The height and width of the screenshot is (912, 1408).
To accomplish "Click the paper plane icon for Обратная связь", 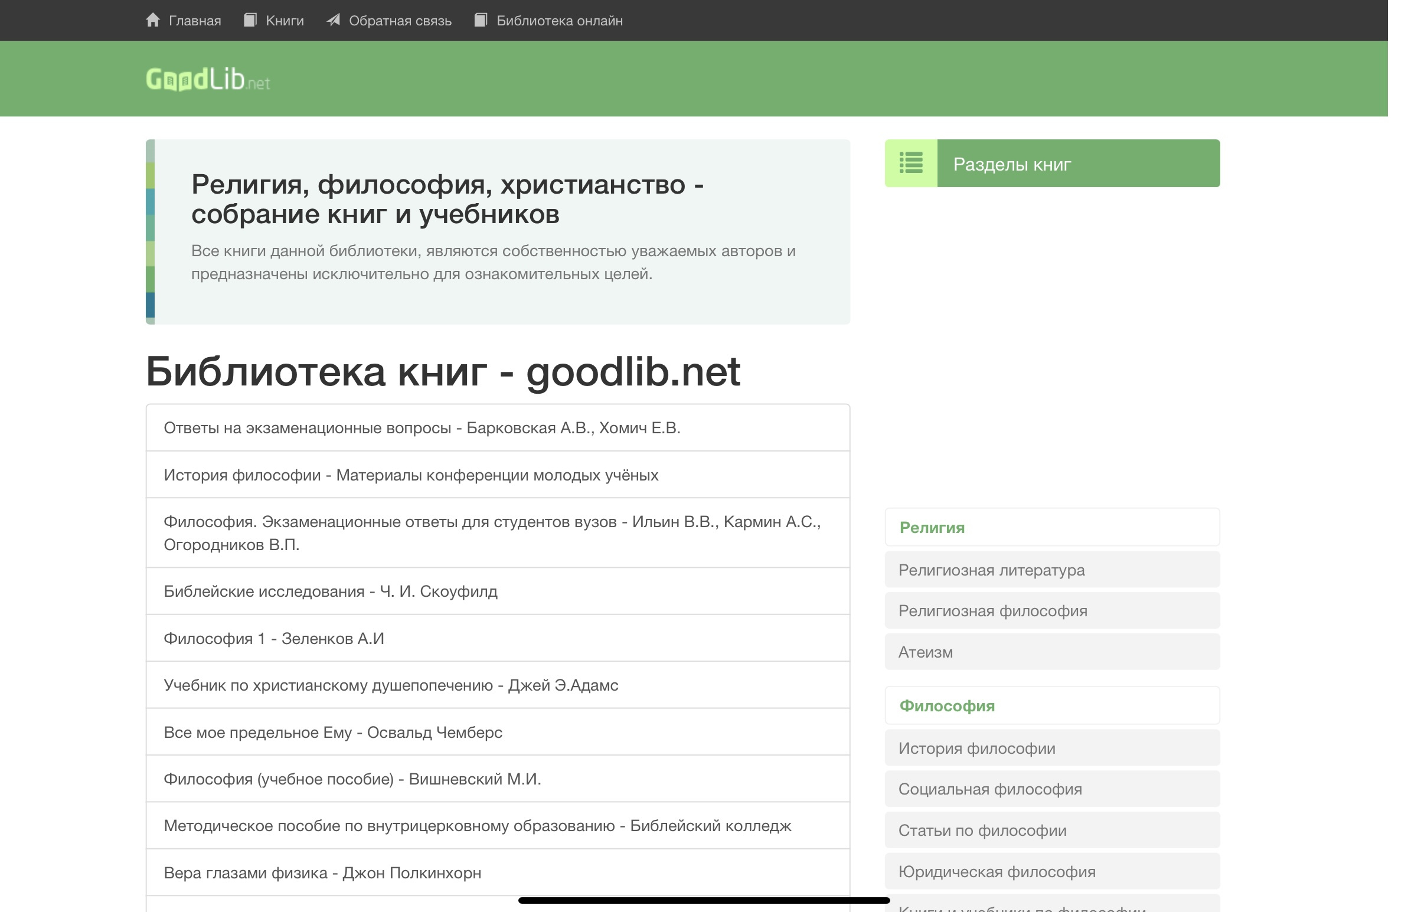I will click(334, 20).
